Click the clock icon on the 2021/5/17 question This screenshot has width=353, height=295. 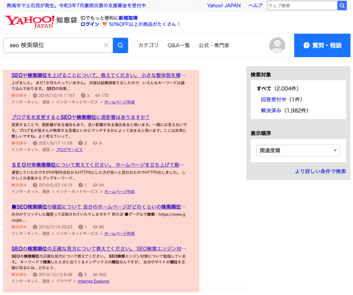(35, 143)
